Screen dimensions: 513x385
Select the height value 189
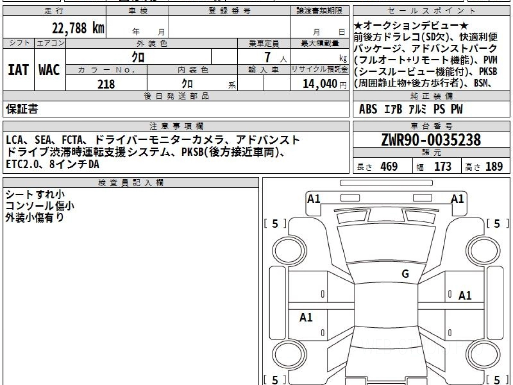tap(494, 167)
